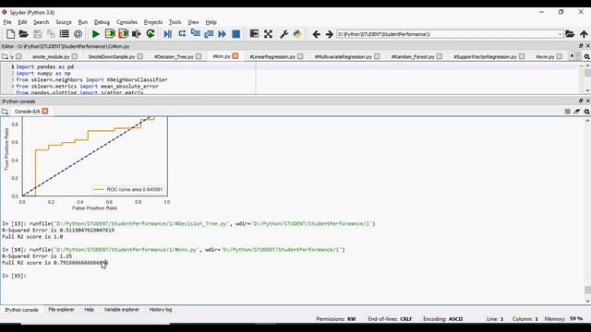The width and height of the screenshot is (591, 332).
Task: Open the Tools menu
Action: click(175, 22)
